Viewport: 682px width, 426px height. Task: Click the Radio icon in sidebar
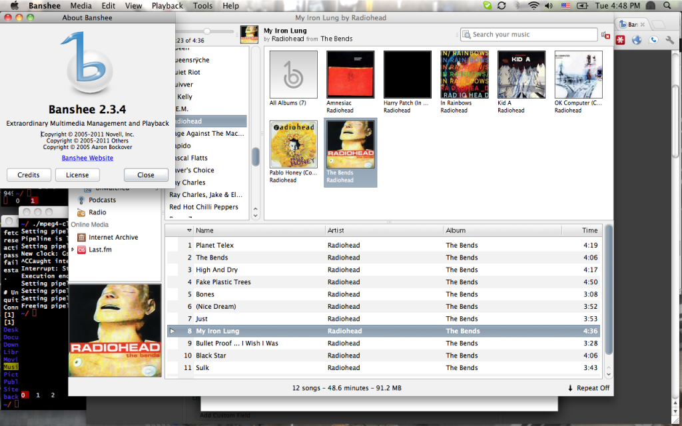81,212
